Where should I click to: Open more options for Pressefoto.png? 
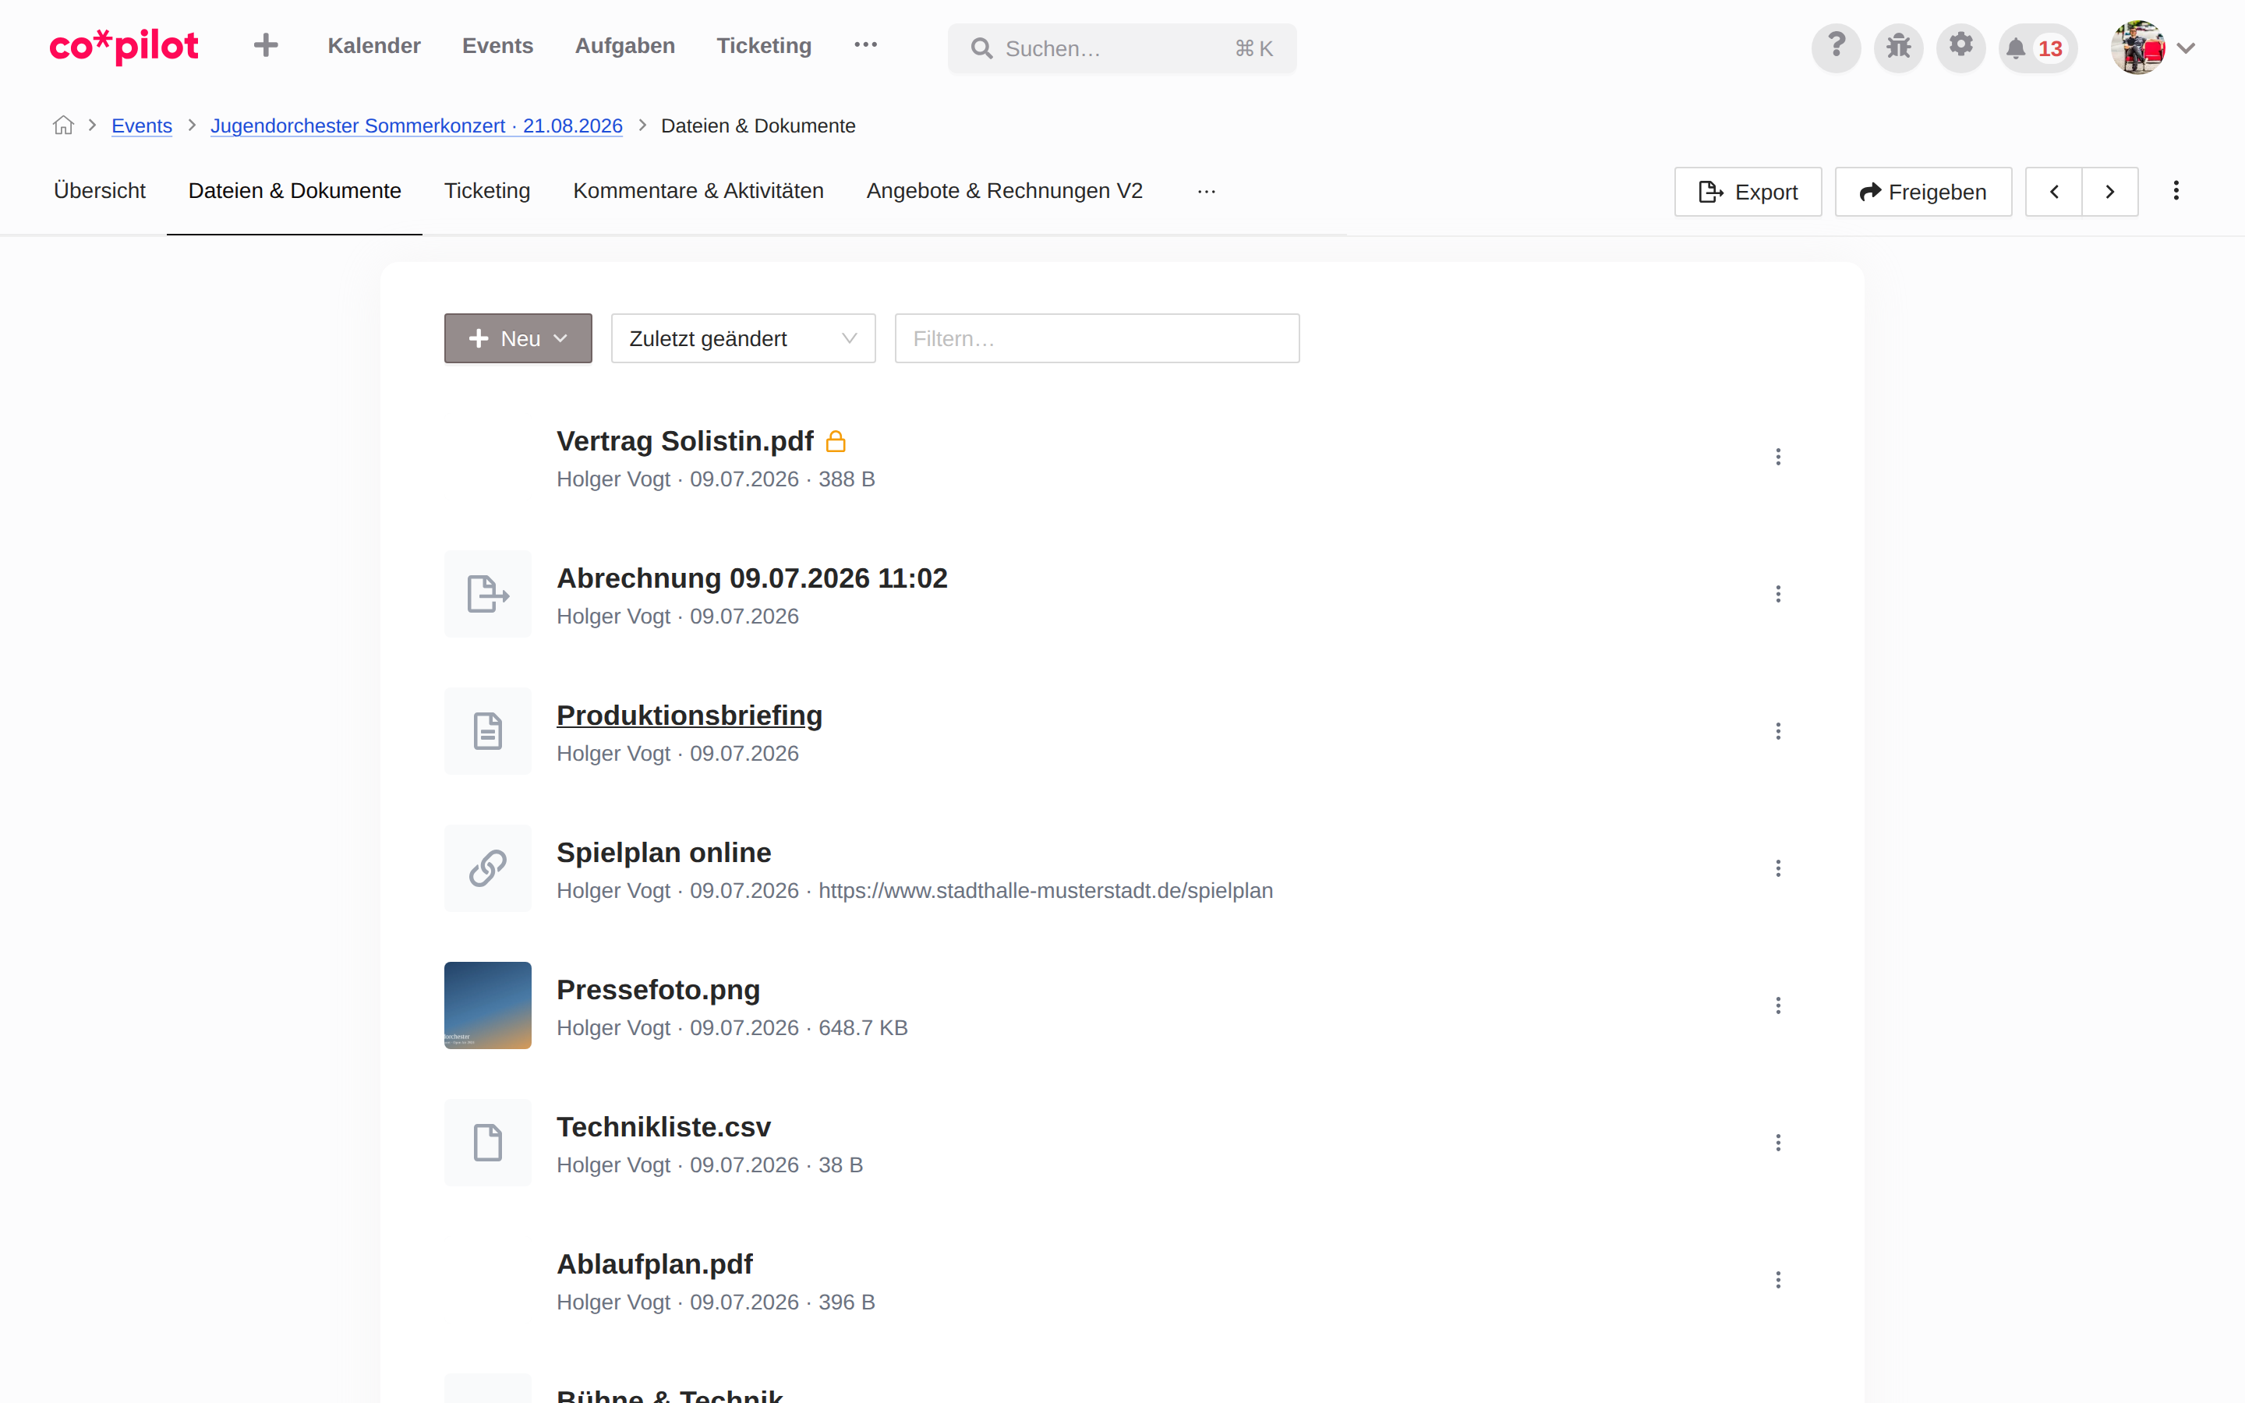coord(1777,1005)
